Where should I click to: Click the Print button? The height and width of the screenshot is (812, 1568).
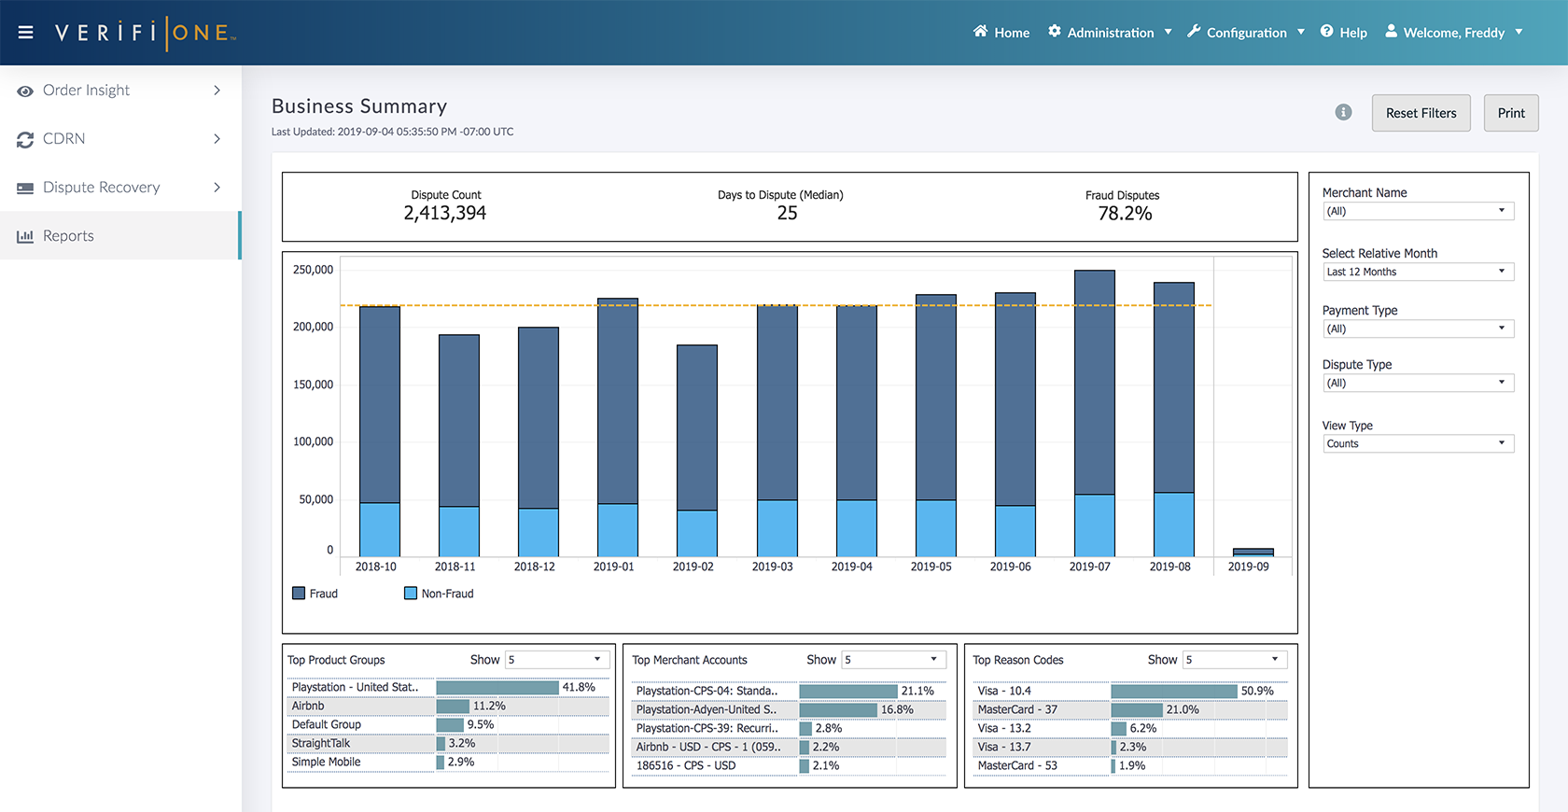point(1510,113)
